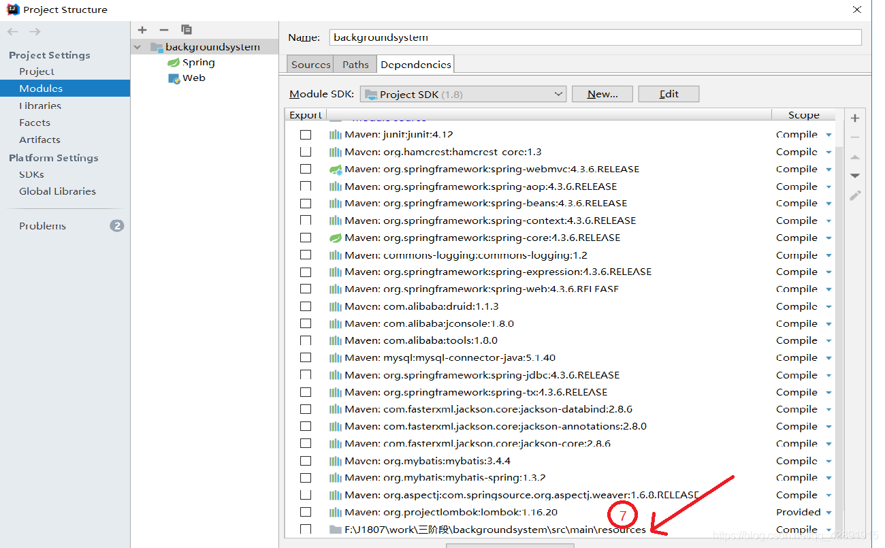
Task: Click the library icon beside com.alibaba:druid:1.1.3
Action: coord(336,307)
